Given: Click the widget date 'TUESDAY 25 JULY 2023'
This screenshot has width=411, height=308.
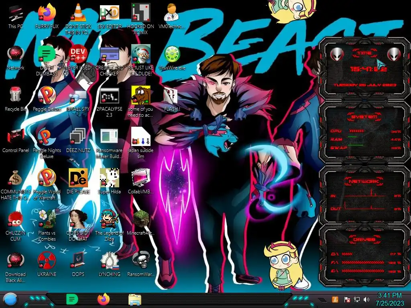Looking at the screenshot, I should [x=365, y=85].
